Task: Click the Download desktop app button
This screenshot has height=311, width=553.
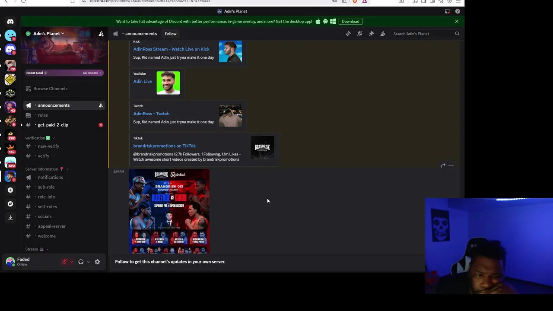Action: pyautogui.click(x=350, y=21)
